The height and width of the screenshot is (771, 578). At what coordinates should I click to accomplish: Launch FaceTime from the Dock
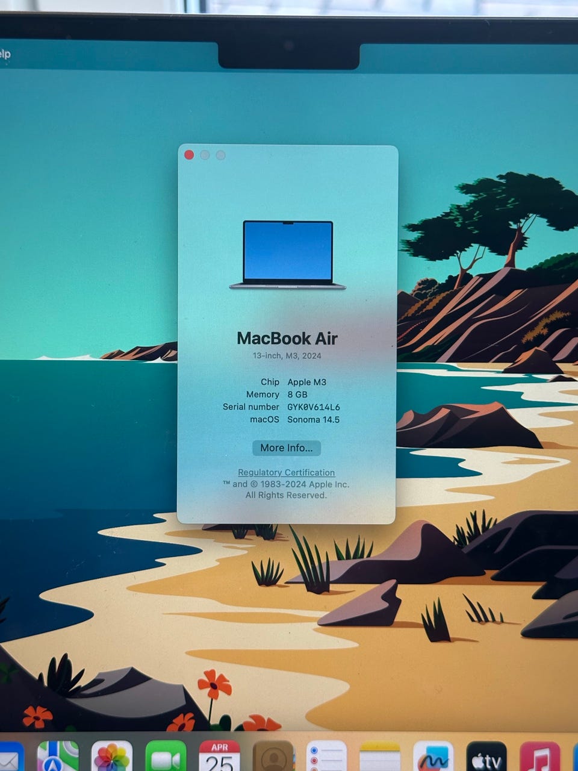click(166, 757)
